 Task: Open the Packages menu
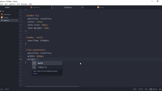click(x=24, y=4)
